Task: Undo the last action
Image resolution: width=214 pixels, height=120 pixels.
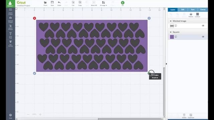Action: pos(59,4)
